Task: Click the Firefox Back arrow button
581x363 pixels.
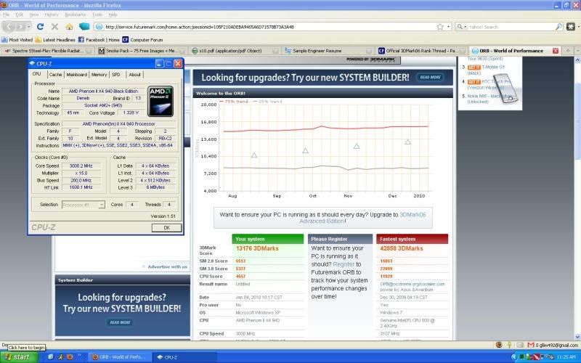Action: [9, 27]
